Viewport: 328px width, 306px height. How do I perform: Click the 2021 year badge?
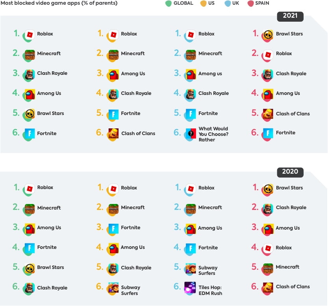(290, 16)
